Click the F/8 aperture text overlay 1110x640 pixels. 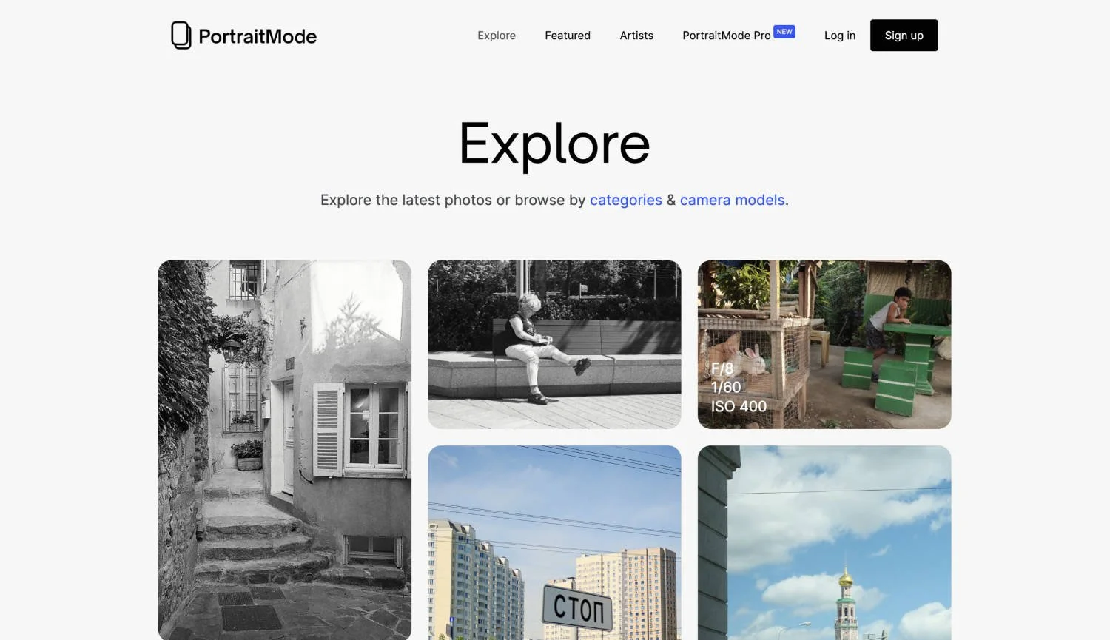point(722,368)
